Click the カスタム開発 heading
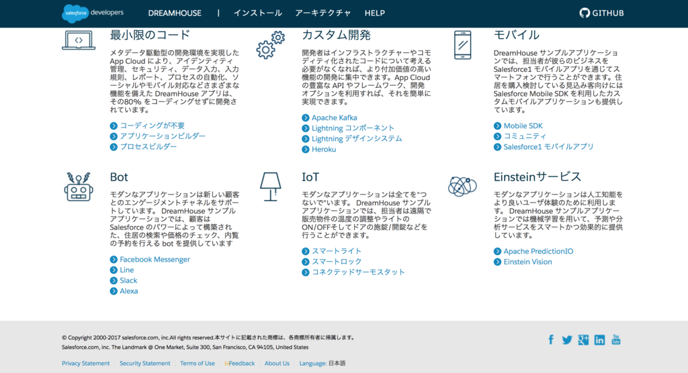Image resolution: width=688 pixels, height=373 pixels. (336, 35)
